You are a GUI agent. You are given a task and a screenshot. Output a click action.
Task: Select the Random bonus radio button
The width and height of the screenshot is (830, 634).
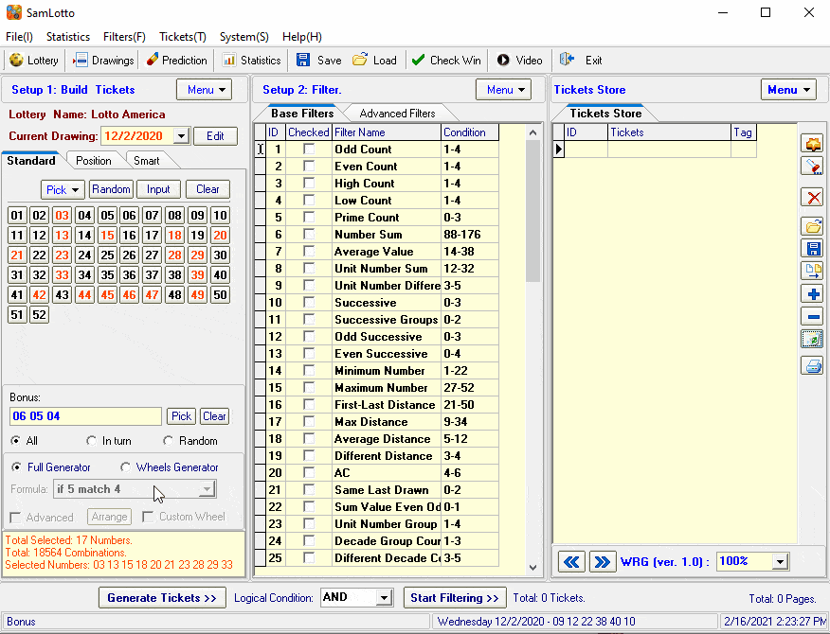tap(169, 440)
